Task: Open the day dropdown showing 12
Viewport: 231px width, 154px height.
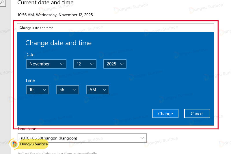Action: coord(85,64)
